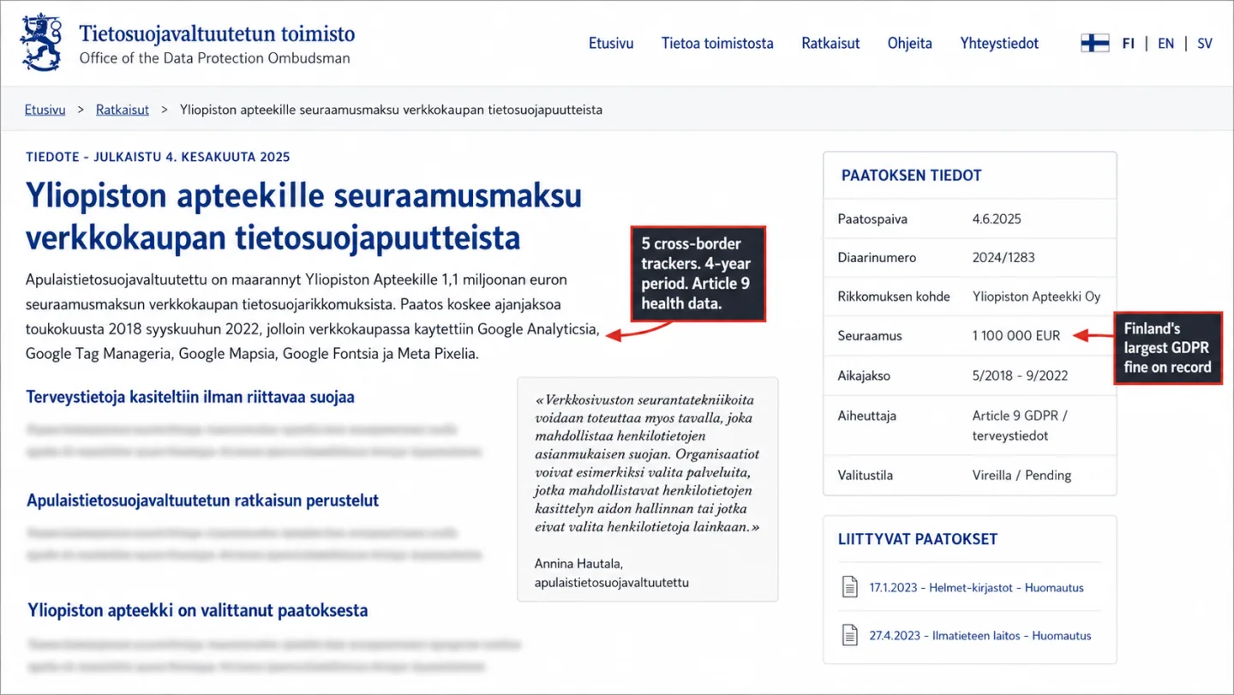Open the 27.4.2023 Ilmatieteen laitos Huomautus link
This screenshot has height=695, width=1234.
tap(980, 635)
